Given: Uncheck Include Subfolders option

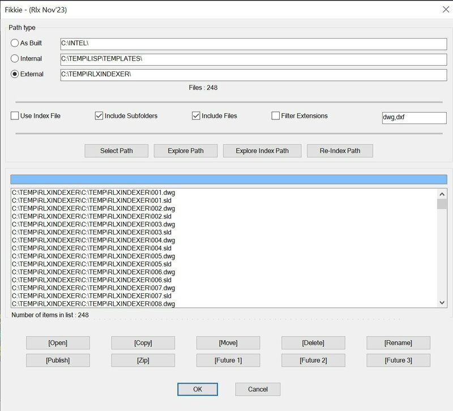Looking at the screenshot, I should point(99,116).
